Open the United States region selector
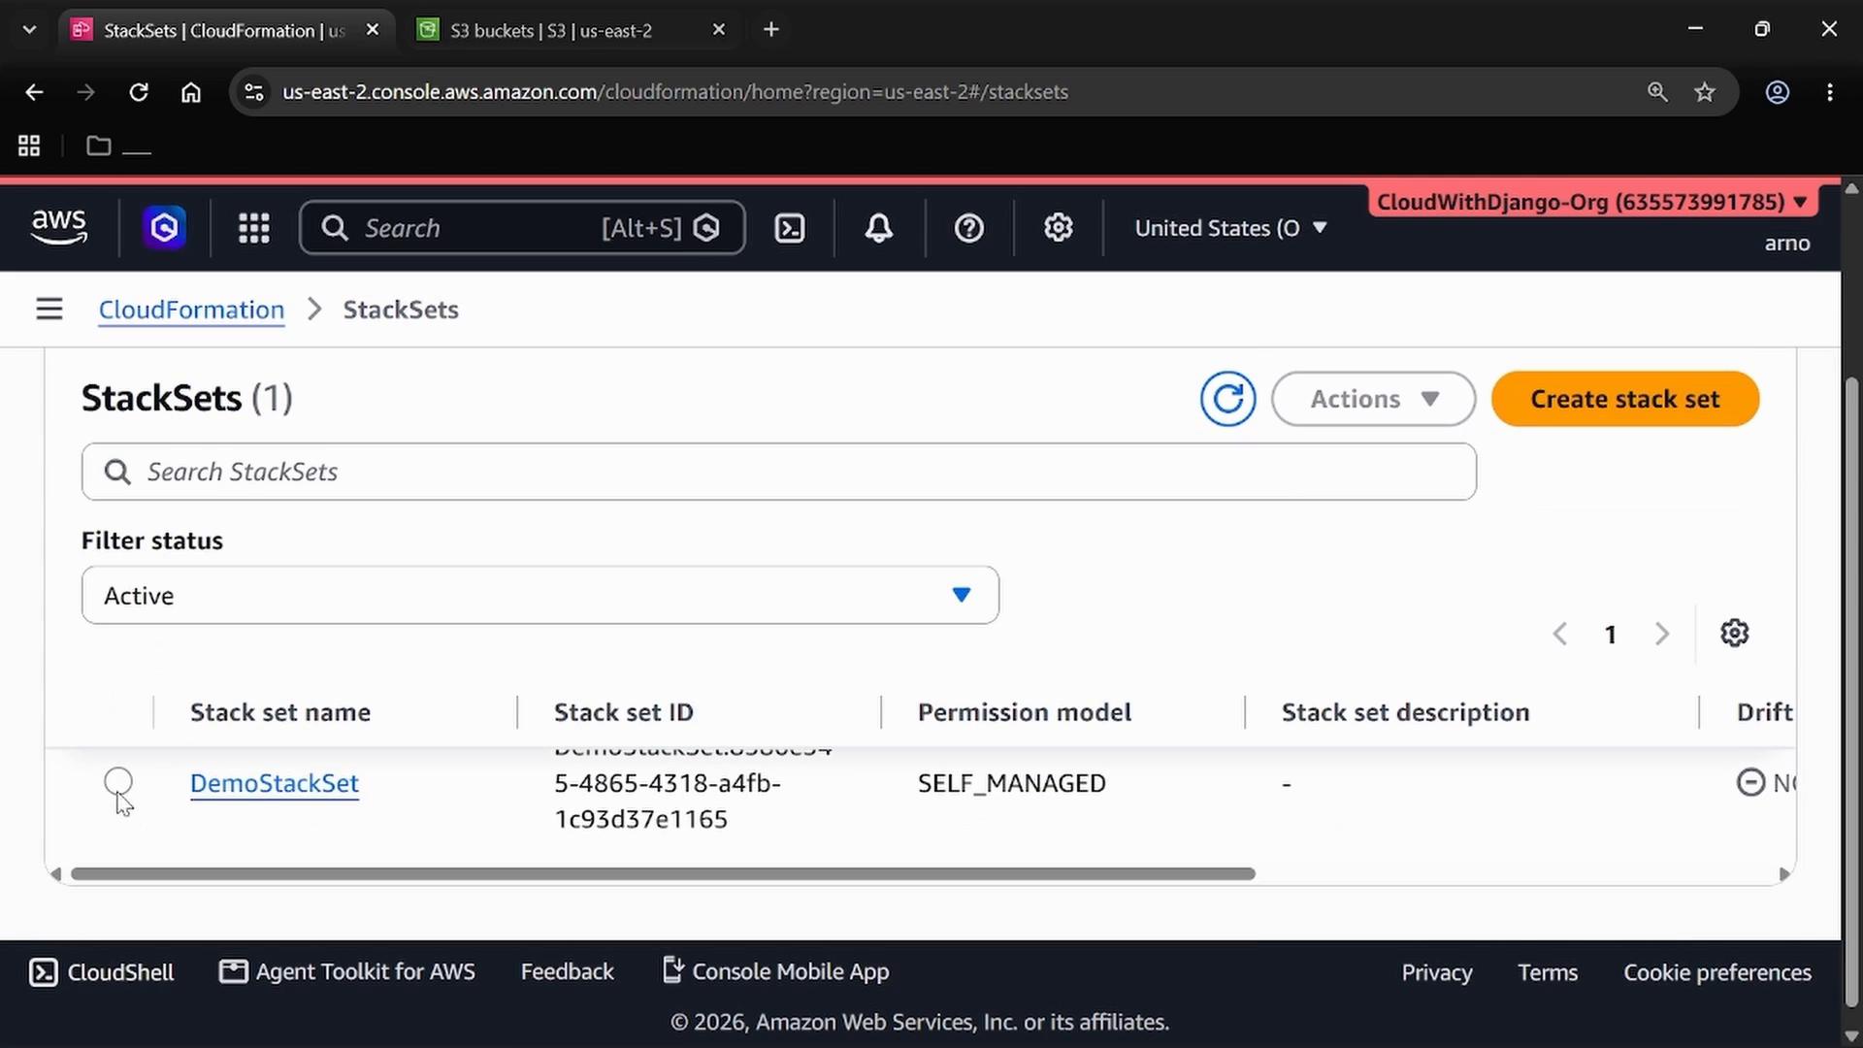 point(1230,228)
